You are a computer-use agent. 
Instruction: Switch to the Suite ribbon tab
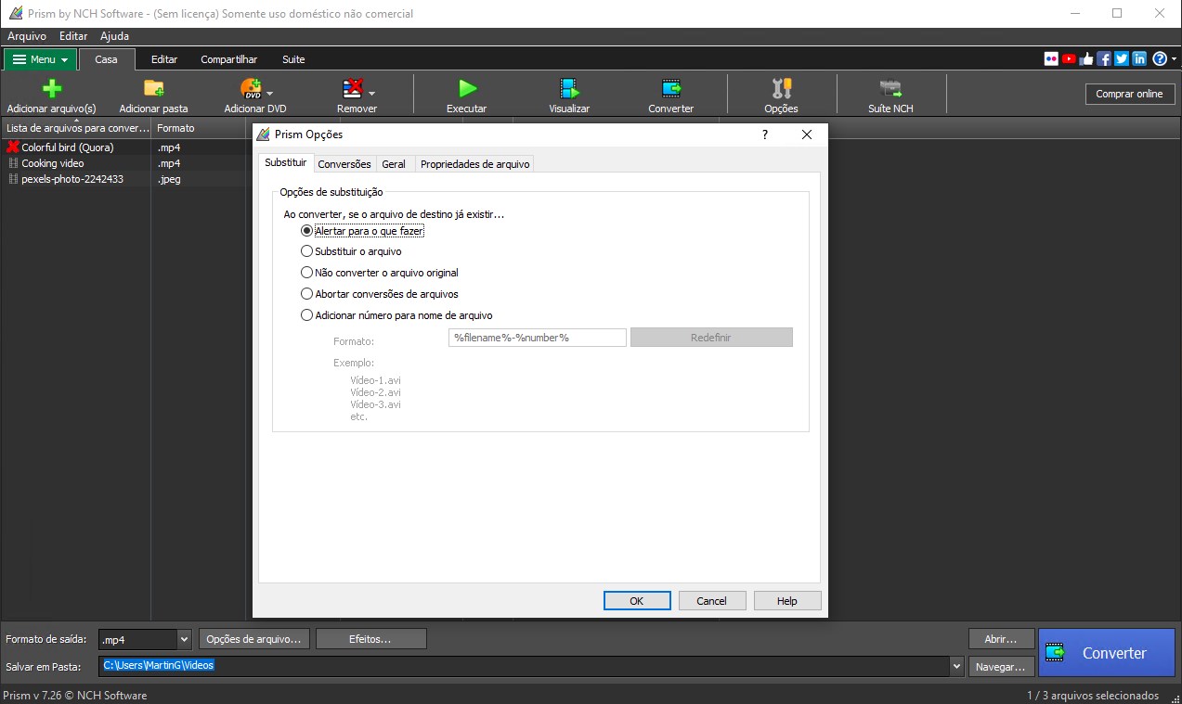[x=293, y=59]
